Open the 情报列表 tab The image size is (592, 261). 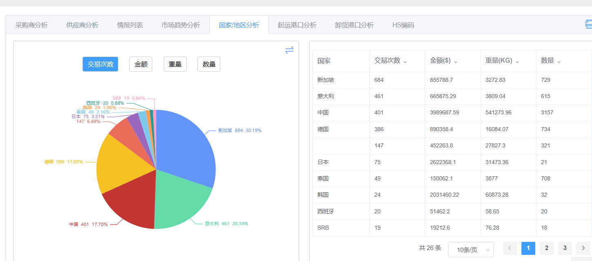coord(130,25)
